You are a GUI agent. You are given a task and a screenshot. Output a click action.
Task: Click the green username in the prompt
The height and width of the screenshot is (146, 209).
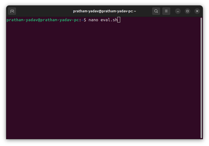pyautogui.click(x=22, y=20)
